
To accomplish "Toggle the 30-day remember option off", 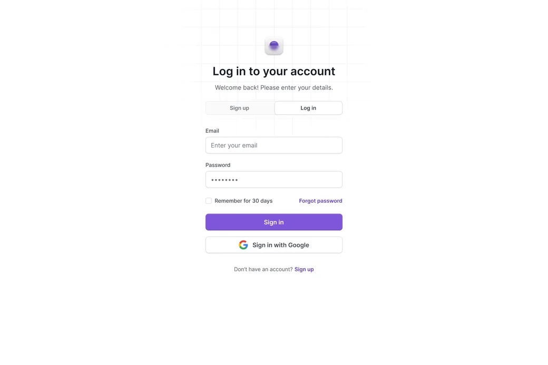I will (x=209, y=200).
